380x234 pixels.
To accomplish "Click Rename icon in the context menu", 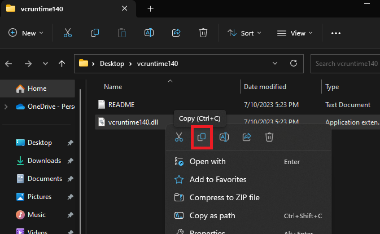I will [224, 137].
